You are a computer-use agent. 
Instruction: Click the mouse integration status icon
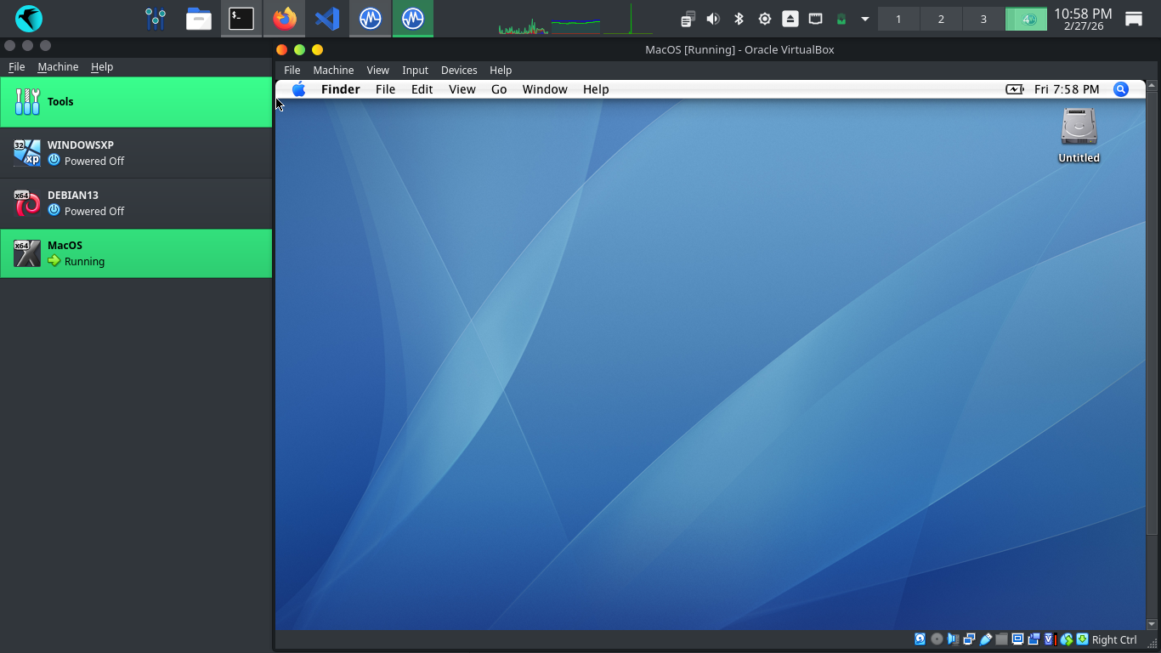(1066, 639)
